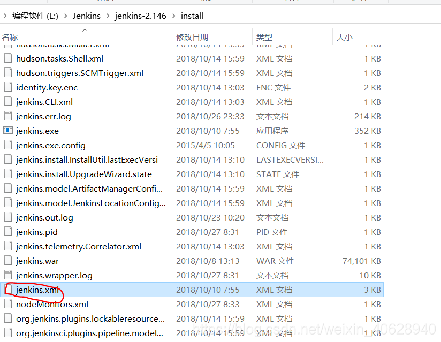This screenshot has width=441, height=342.
Task: Click the jenkins.model.JenkinsLocationConfig file icon
Action: pyautogui.click(x=8, y=202)
